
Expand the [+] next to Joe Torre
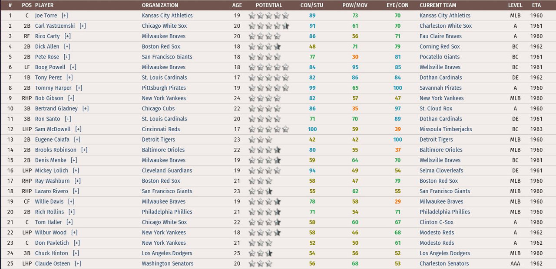65,16
